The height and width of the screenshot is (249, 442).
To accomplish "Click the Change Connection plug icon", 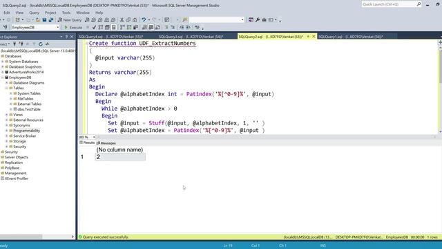I will pos(5,28).
